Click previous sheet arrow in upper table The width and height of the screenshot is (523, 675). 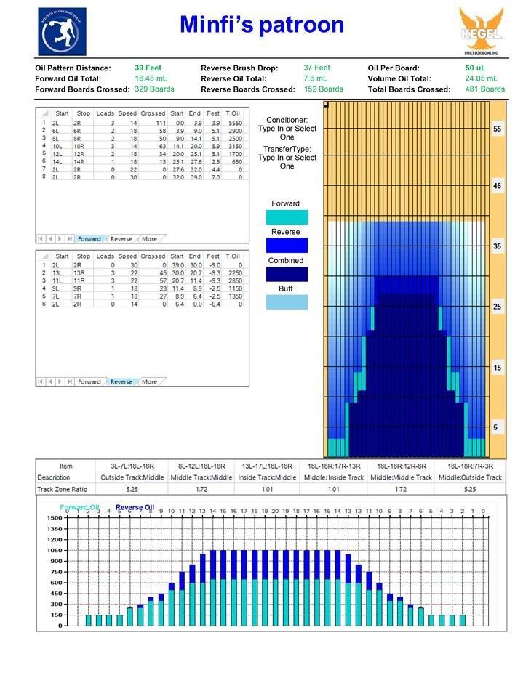[51, 238]
